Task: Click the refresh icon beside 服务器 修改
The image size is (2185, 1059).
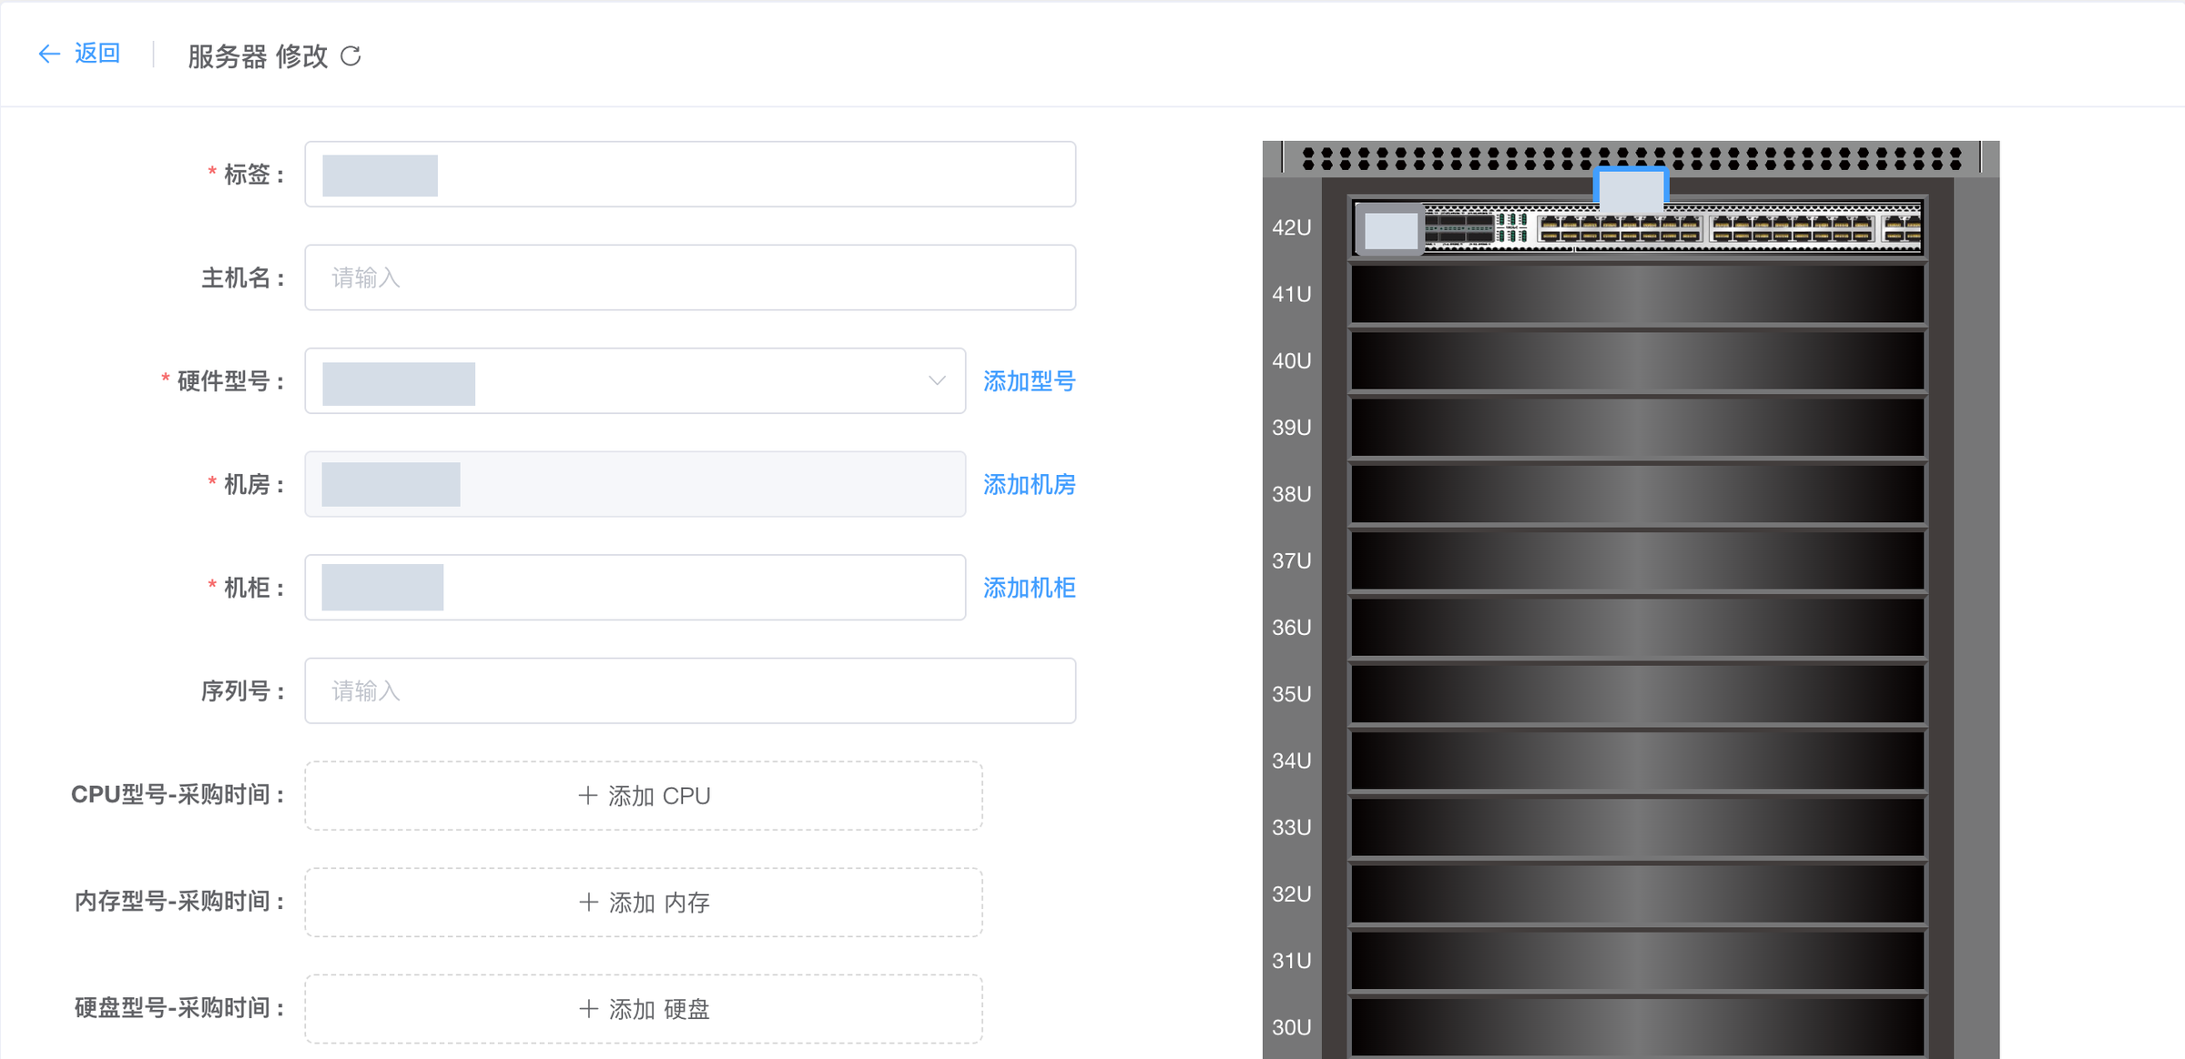Action: click(x=351, y=56)
